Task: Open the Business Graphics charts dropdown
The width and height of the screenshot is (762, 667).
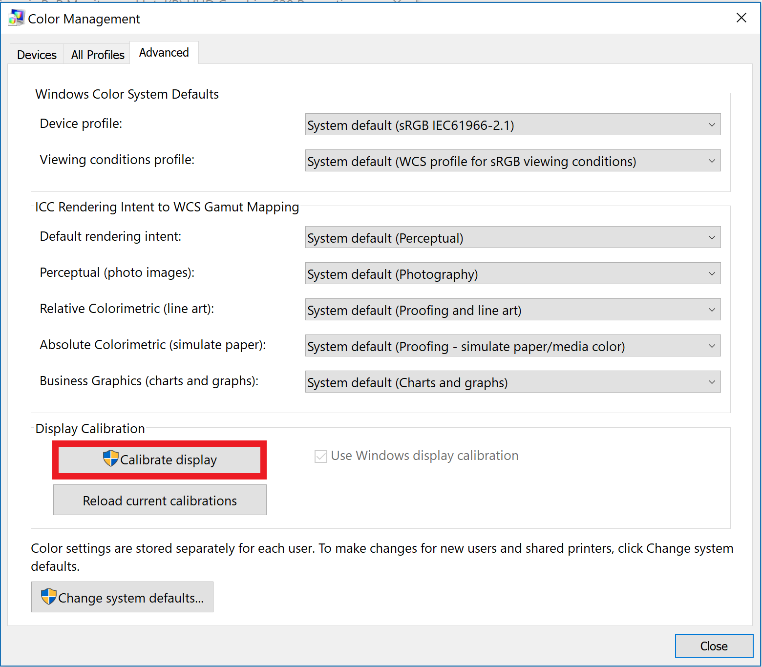Action: (711, 382)
